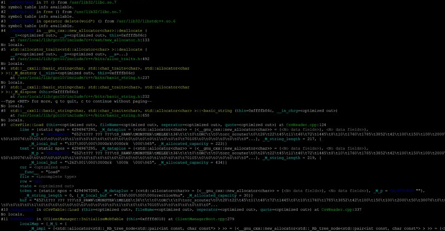
Task: Click 'fileName=<optimized out>' in frame #10
Action: pos(164,210)
